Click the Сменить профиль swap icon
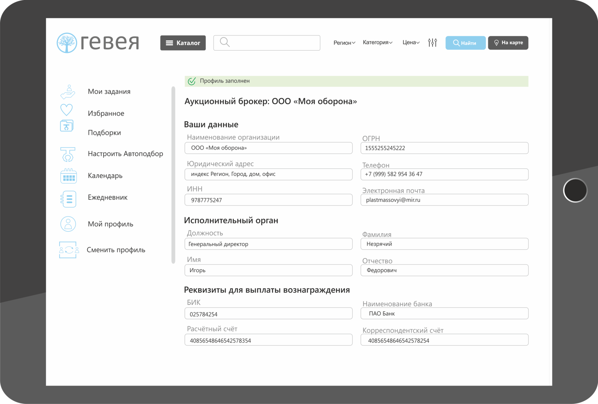Viewport: 598px width, 404px height. (69, 250)
